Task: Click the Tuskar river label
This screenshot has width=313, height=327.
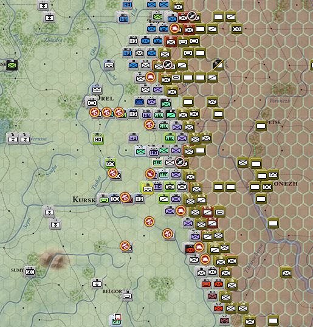Action: (97, 182)
